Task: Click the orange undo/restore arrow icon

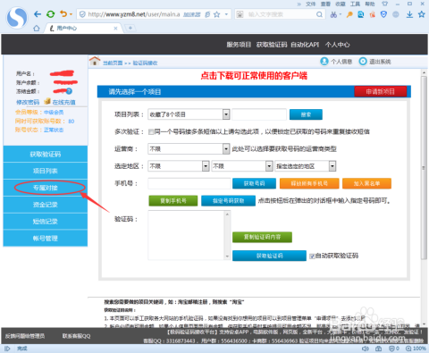Action: click(x=63, y=13)
